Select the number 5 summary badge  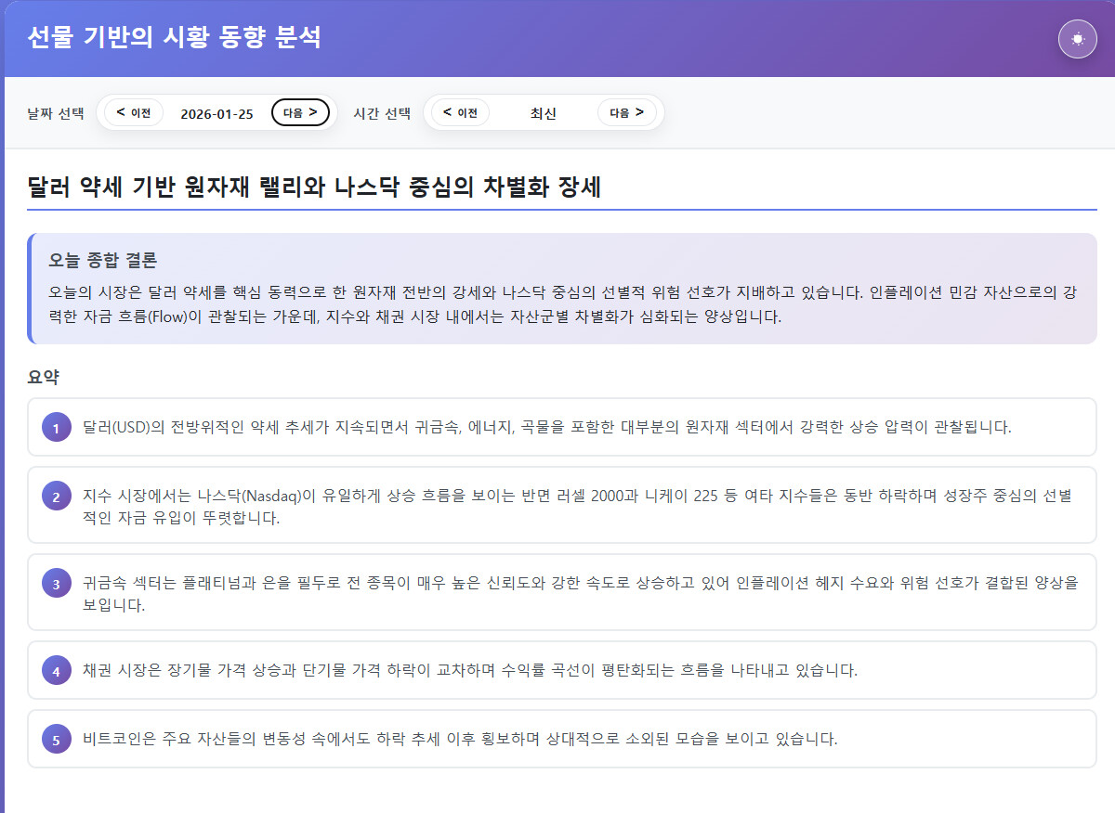(56, 740)
